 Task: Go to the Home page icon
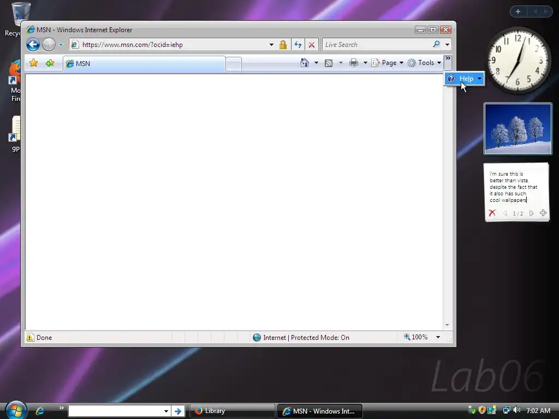tap(305, 63)
